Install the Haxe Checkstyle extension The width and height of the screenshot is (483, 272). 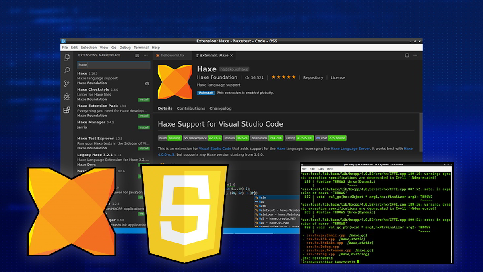[x=144, y=100]
